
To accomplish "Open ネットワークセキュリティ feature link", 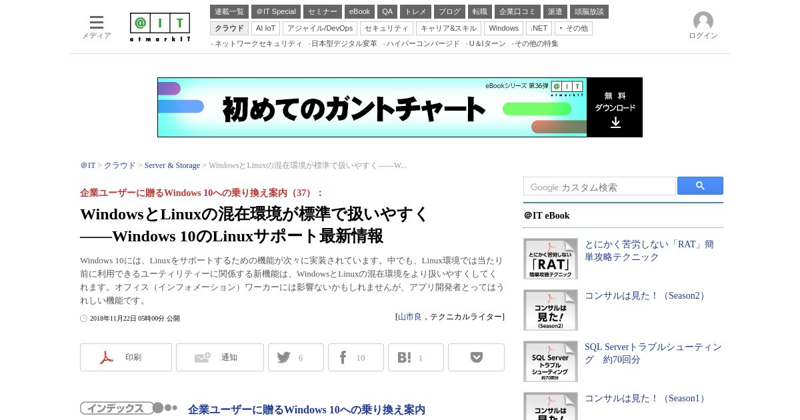I will [x=258, y=43].
